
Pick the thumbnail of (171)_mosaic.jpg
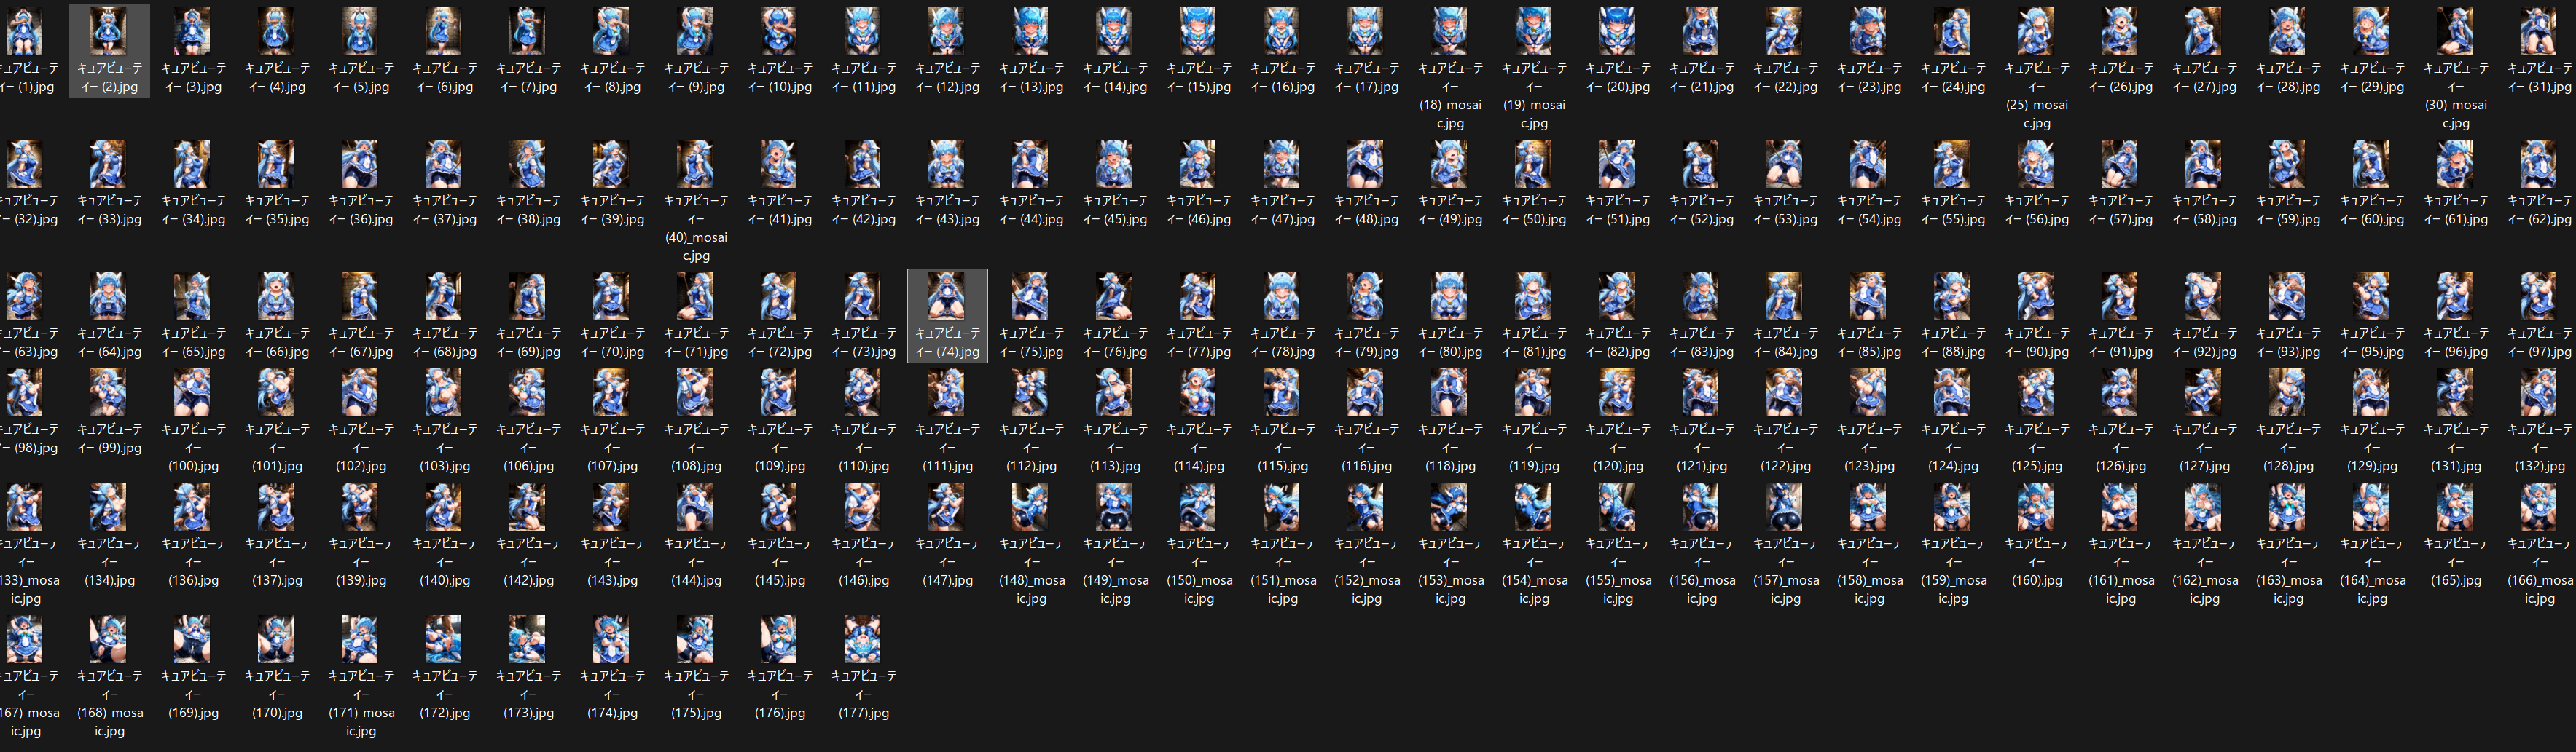pos(360,639)
